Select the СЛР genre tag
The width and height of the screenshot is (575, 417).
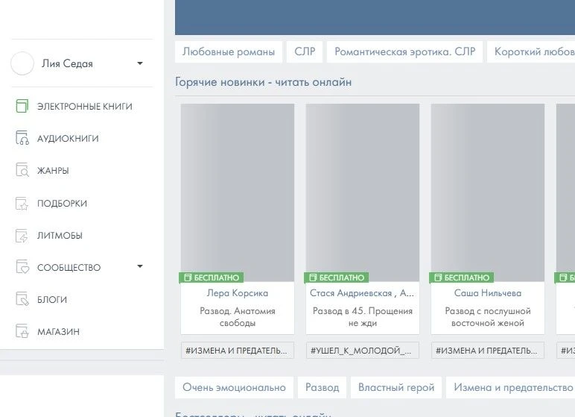pyautogui.click(x=305, y=51)
